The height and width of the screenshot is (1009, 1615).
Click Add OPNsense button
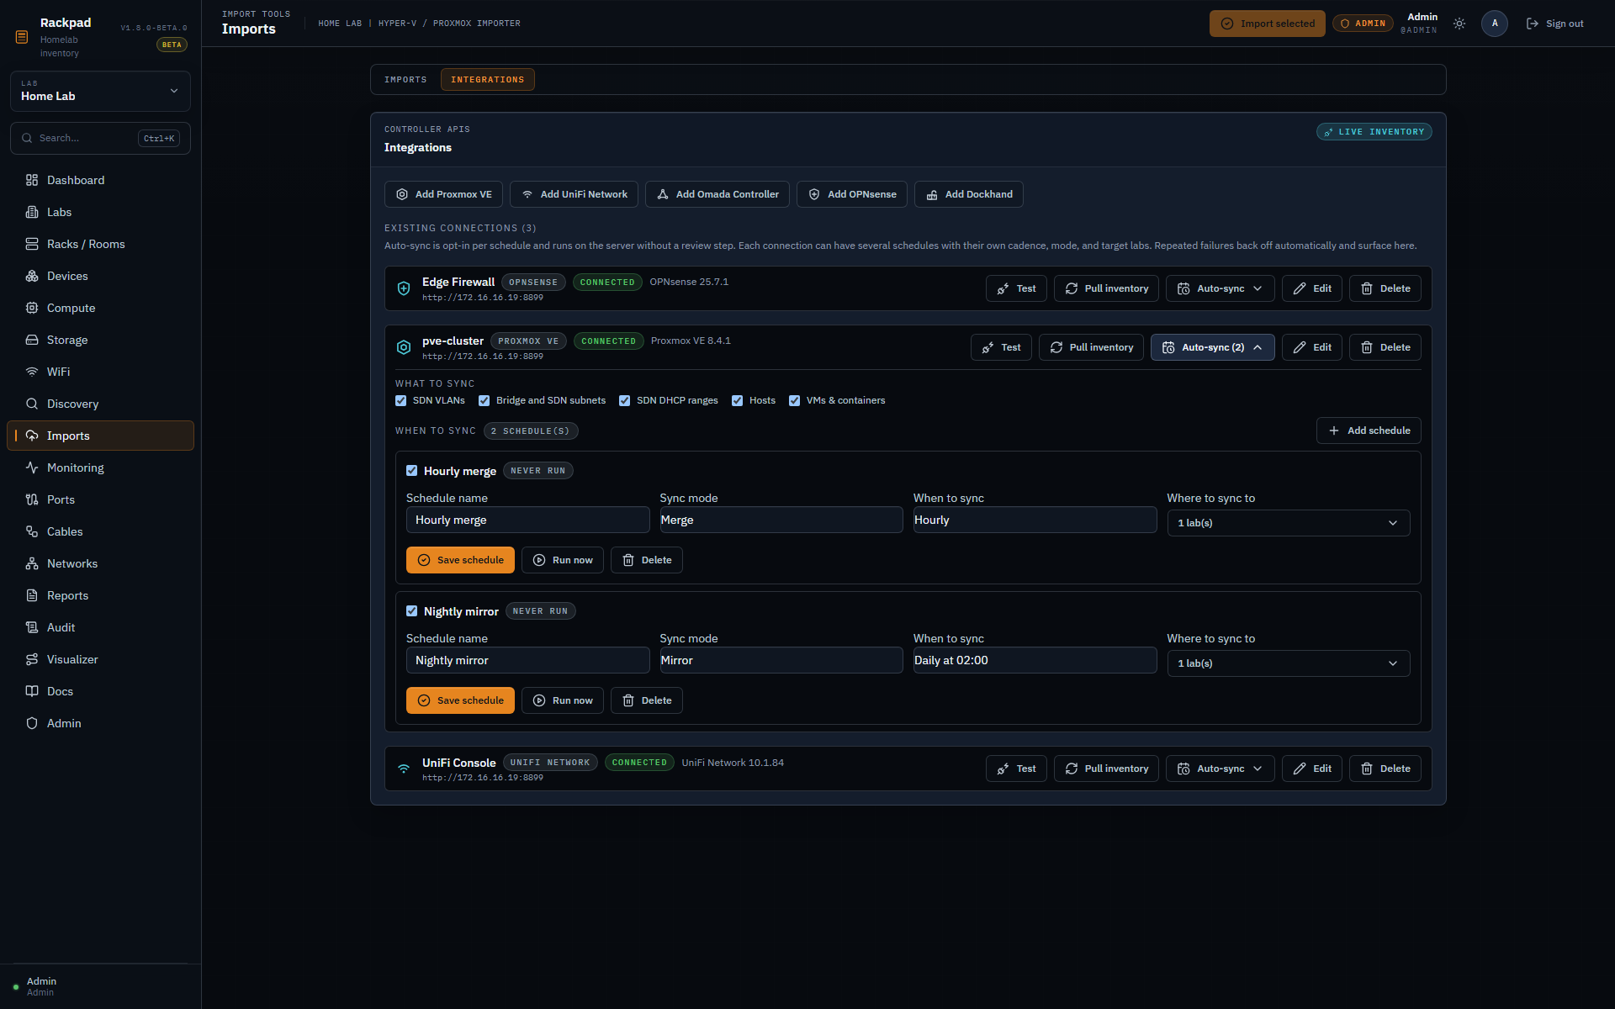851,194
